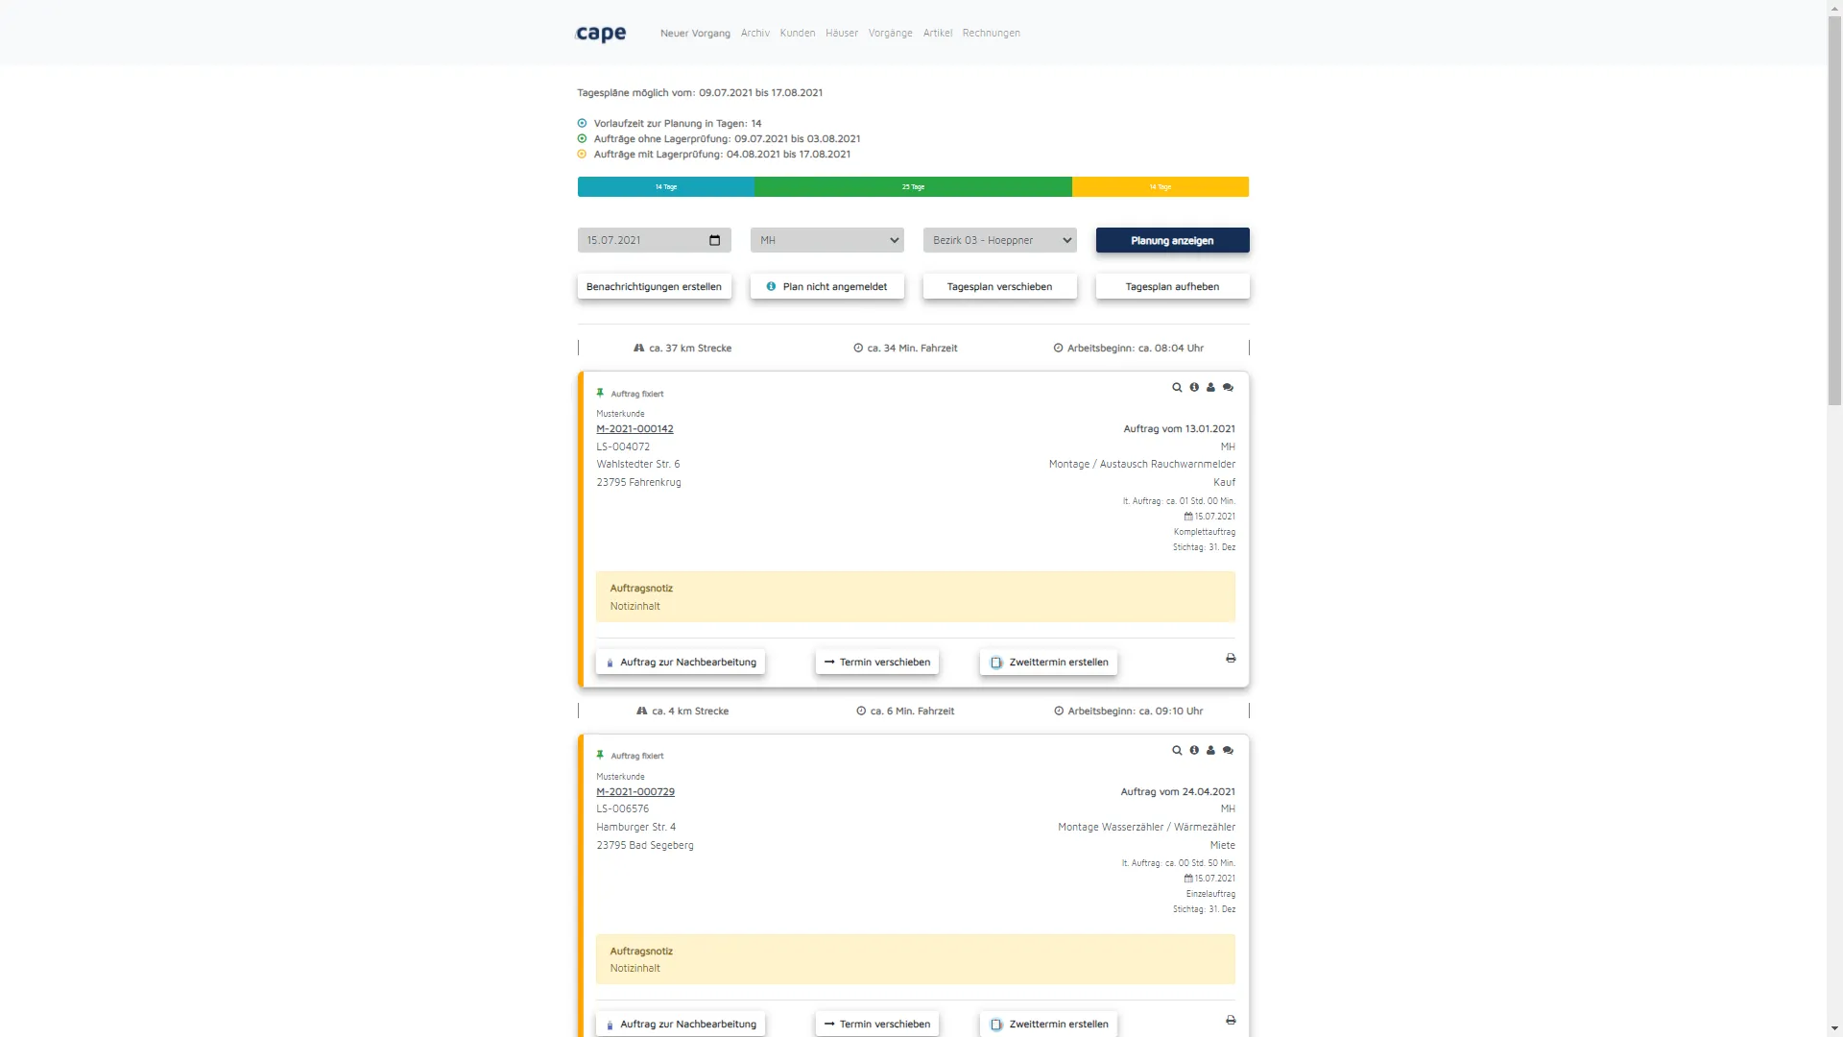1843x1037 pixels.
Task: Navigate to Häuser
Action: click(x=842, y=33)
